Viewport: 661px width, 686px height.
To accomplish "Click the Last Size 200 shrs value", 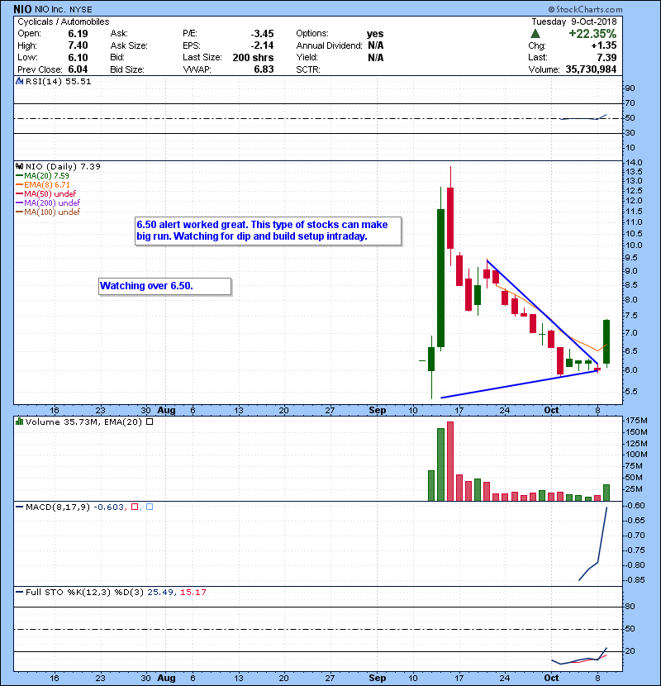I will (x=253, y=57).
